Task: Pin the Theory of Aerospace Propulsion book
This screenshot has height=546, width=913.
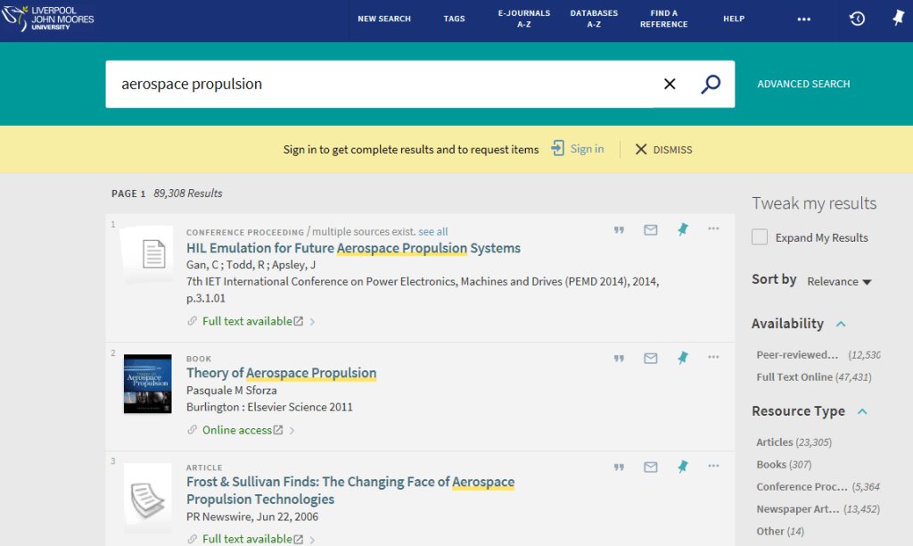Action: [x=682, y=357]
